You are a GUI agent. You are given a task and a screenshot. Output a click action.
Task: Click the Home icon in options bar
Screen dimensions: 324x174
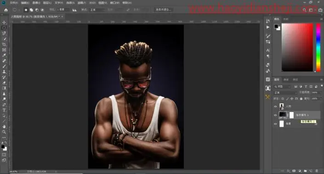[x=6, y=10]
